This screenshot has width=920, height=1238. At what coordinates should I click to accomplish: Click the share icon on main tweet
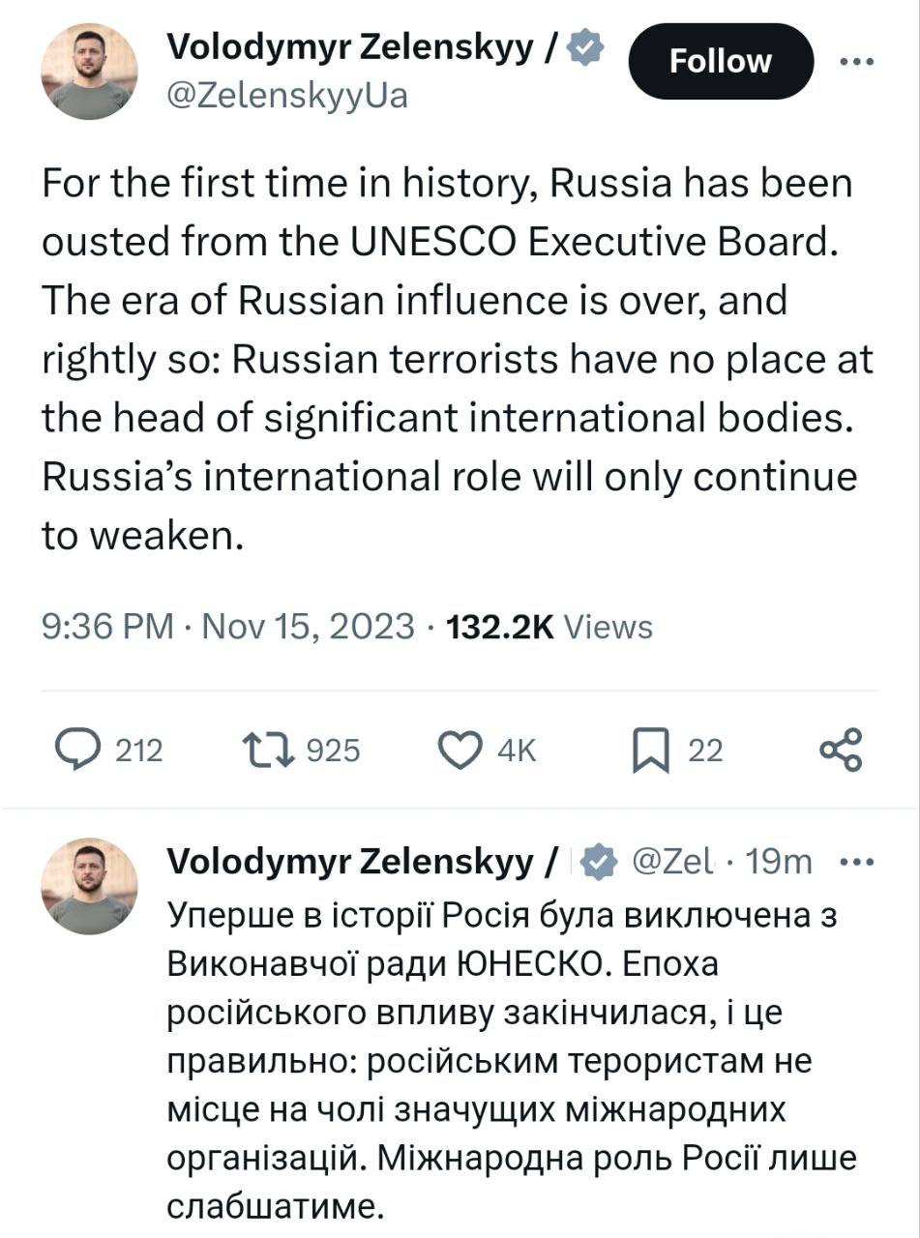tap(840, 750)
